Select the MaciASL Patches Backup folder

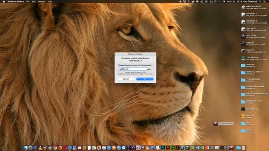click(x=243, y=94)
